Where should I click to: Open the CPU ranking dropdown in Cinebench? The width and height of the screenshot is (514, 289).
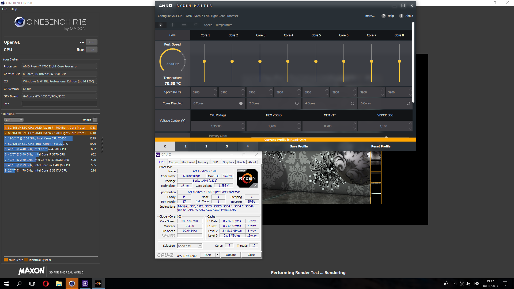click(x=14, y=120)
